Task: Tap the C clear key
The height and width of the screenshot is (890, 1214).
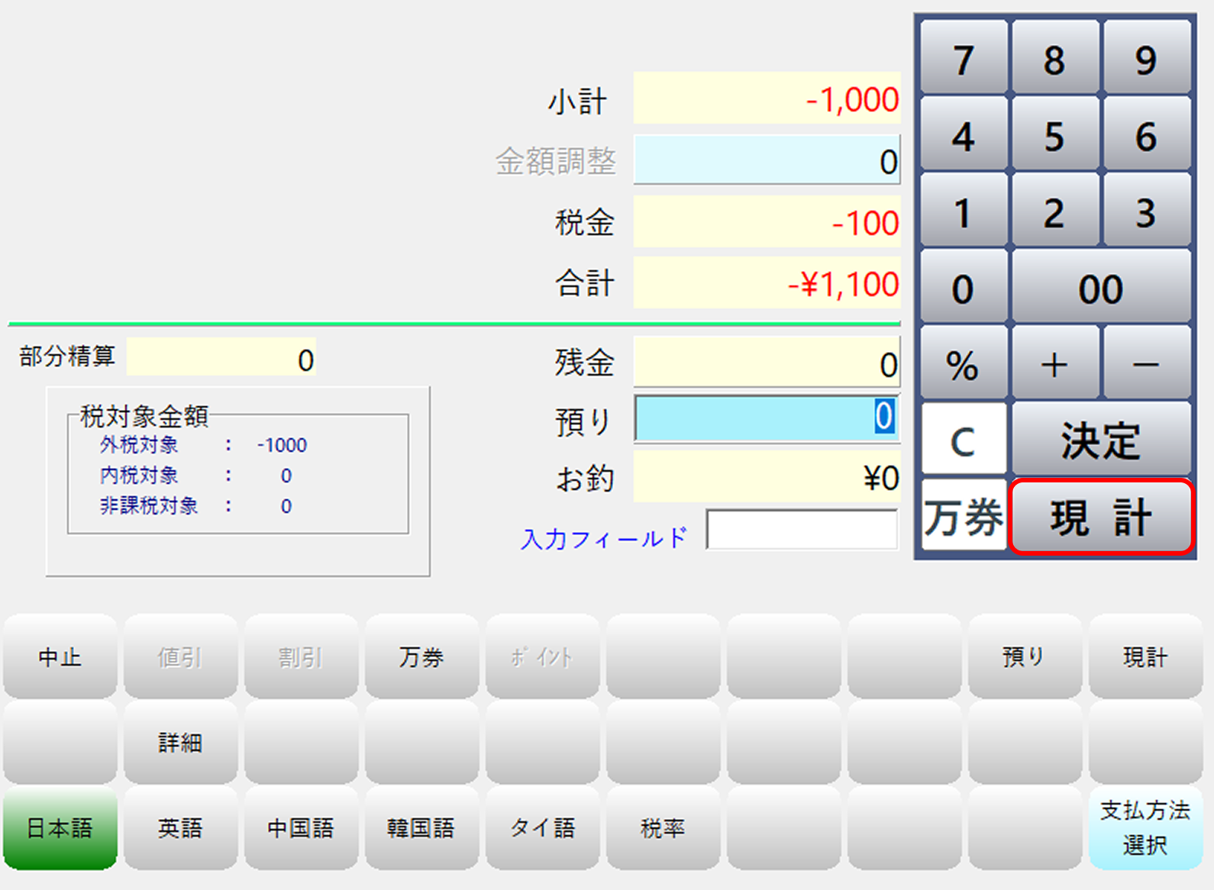Action: (x=963, y=440)
